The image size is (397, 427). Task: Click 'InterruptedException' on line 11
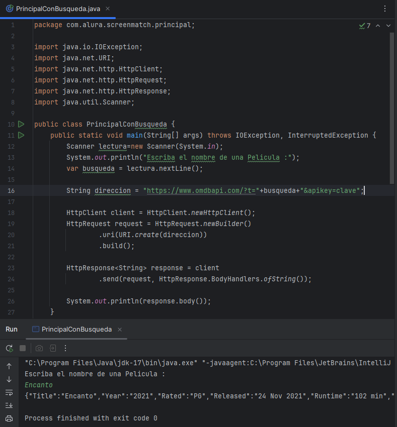328,135
